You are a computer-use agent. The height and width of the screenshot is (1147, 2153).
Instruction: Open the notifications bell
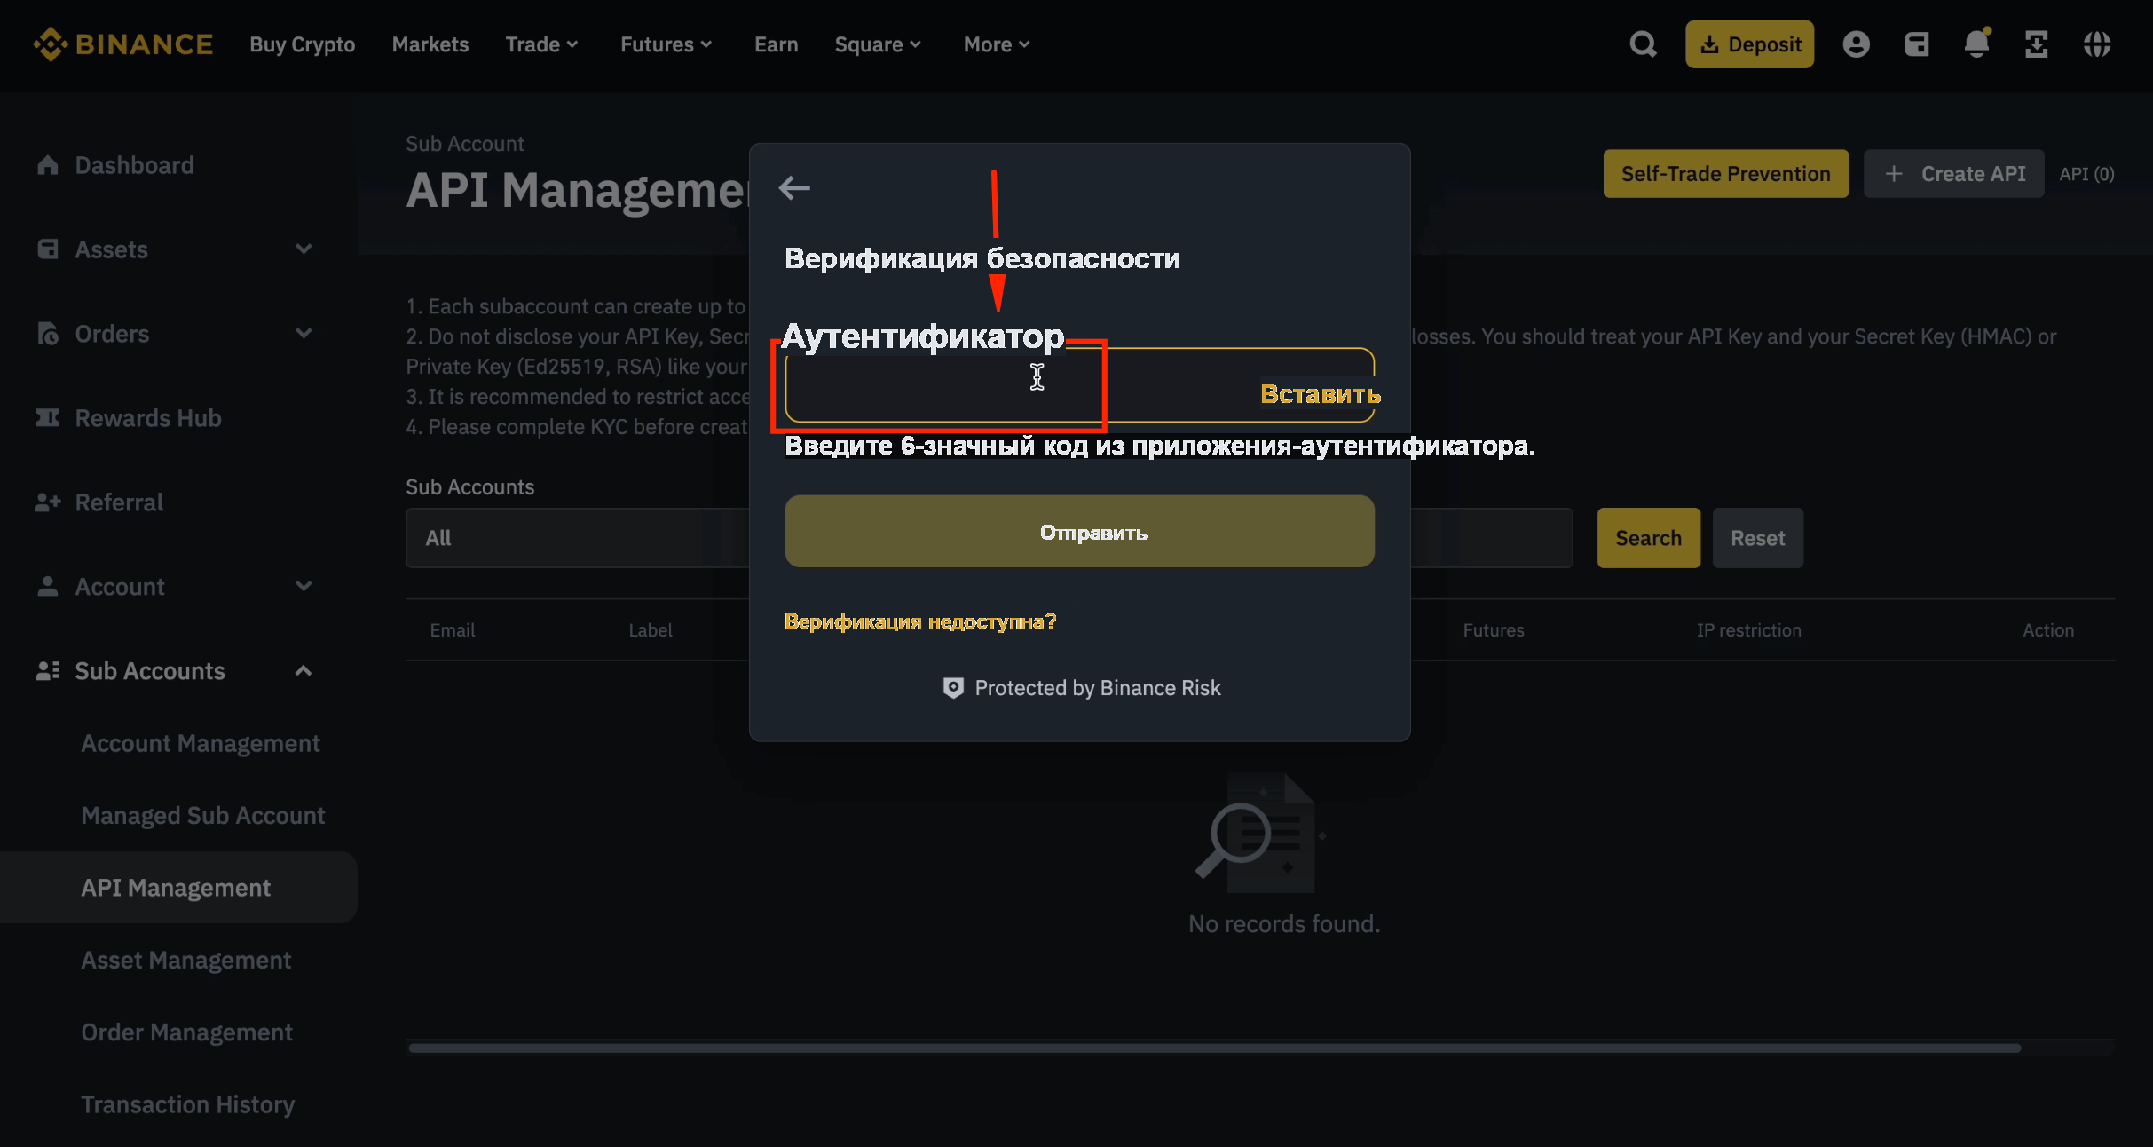point(1976,44)
